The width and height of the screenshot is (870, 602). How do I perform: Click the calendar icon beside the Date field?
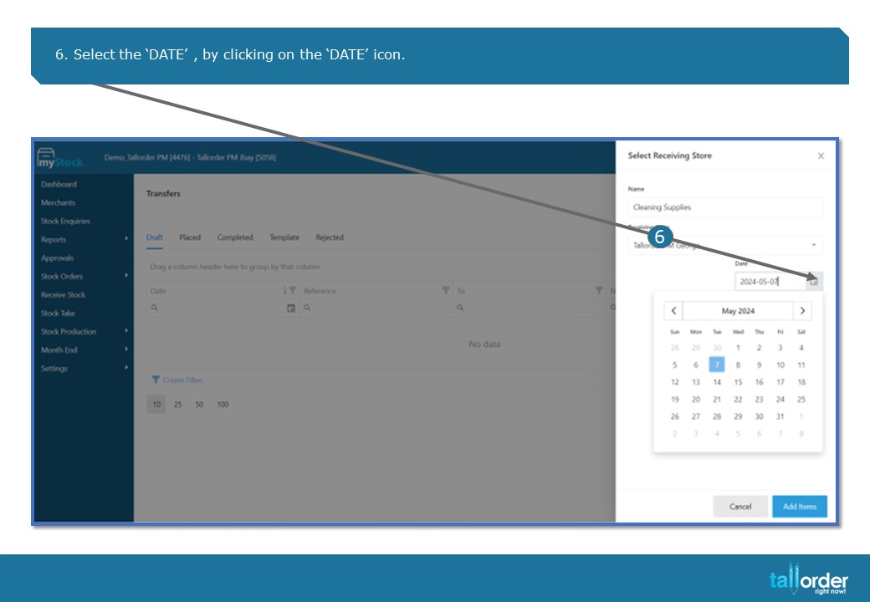coord(814,282)
